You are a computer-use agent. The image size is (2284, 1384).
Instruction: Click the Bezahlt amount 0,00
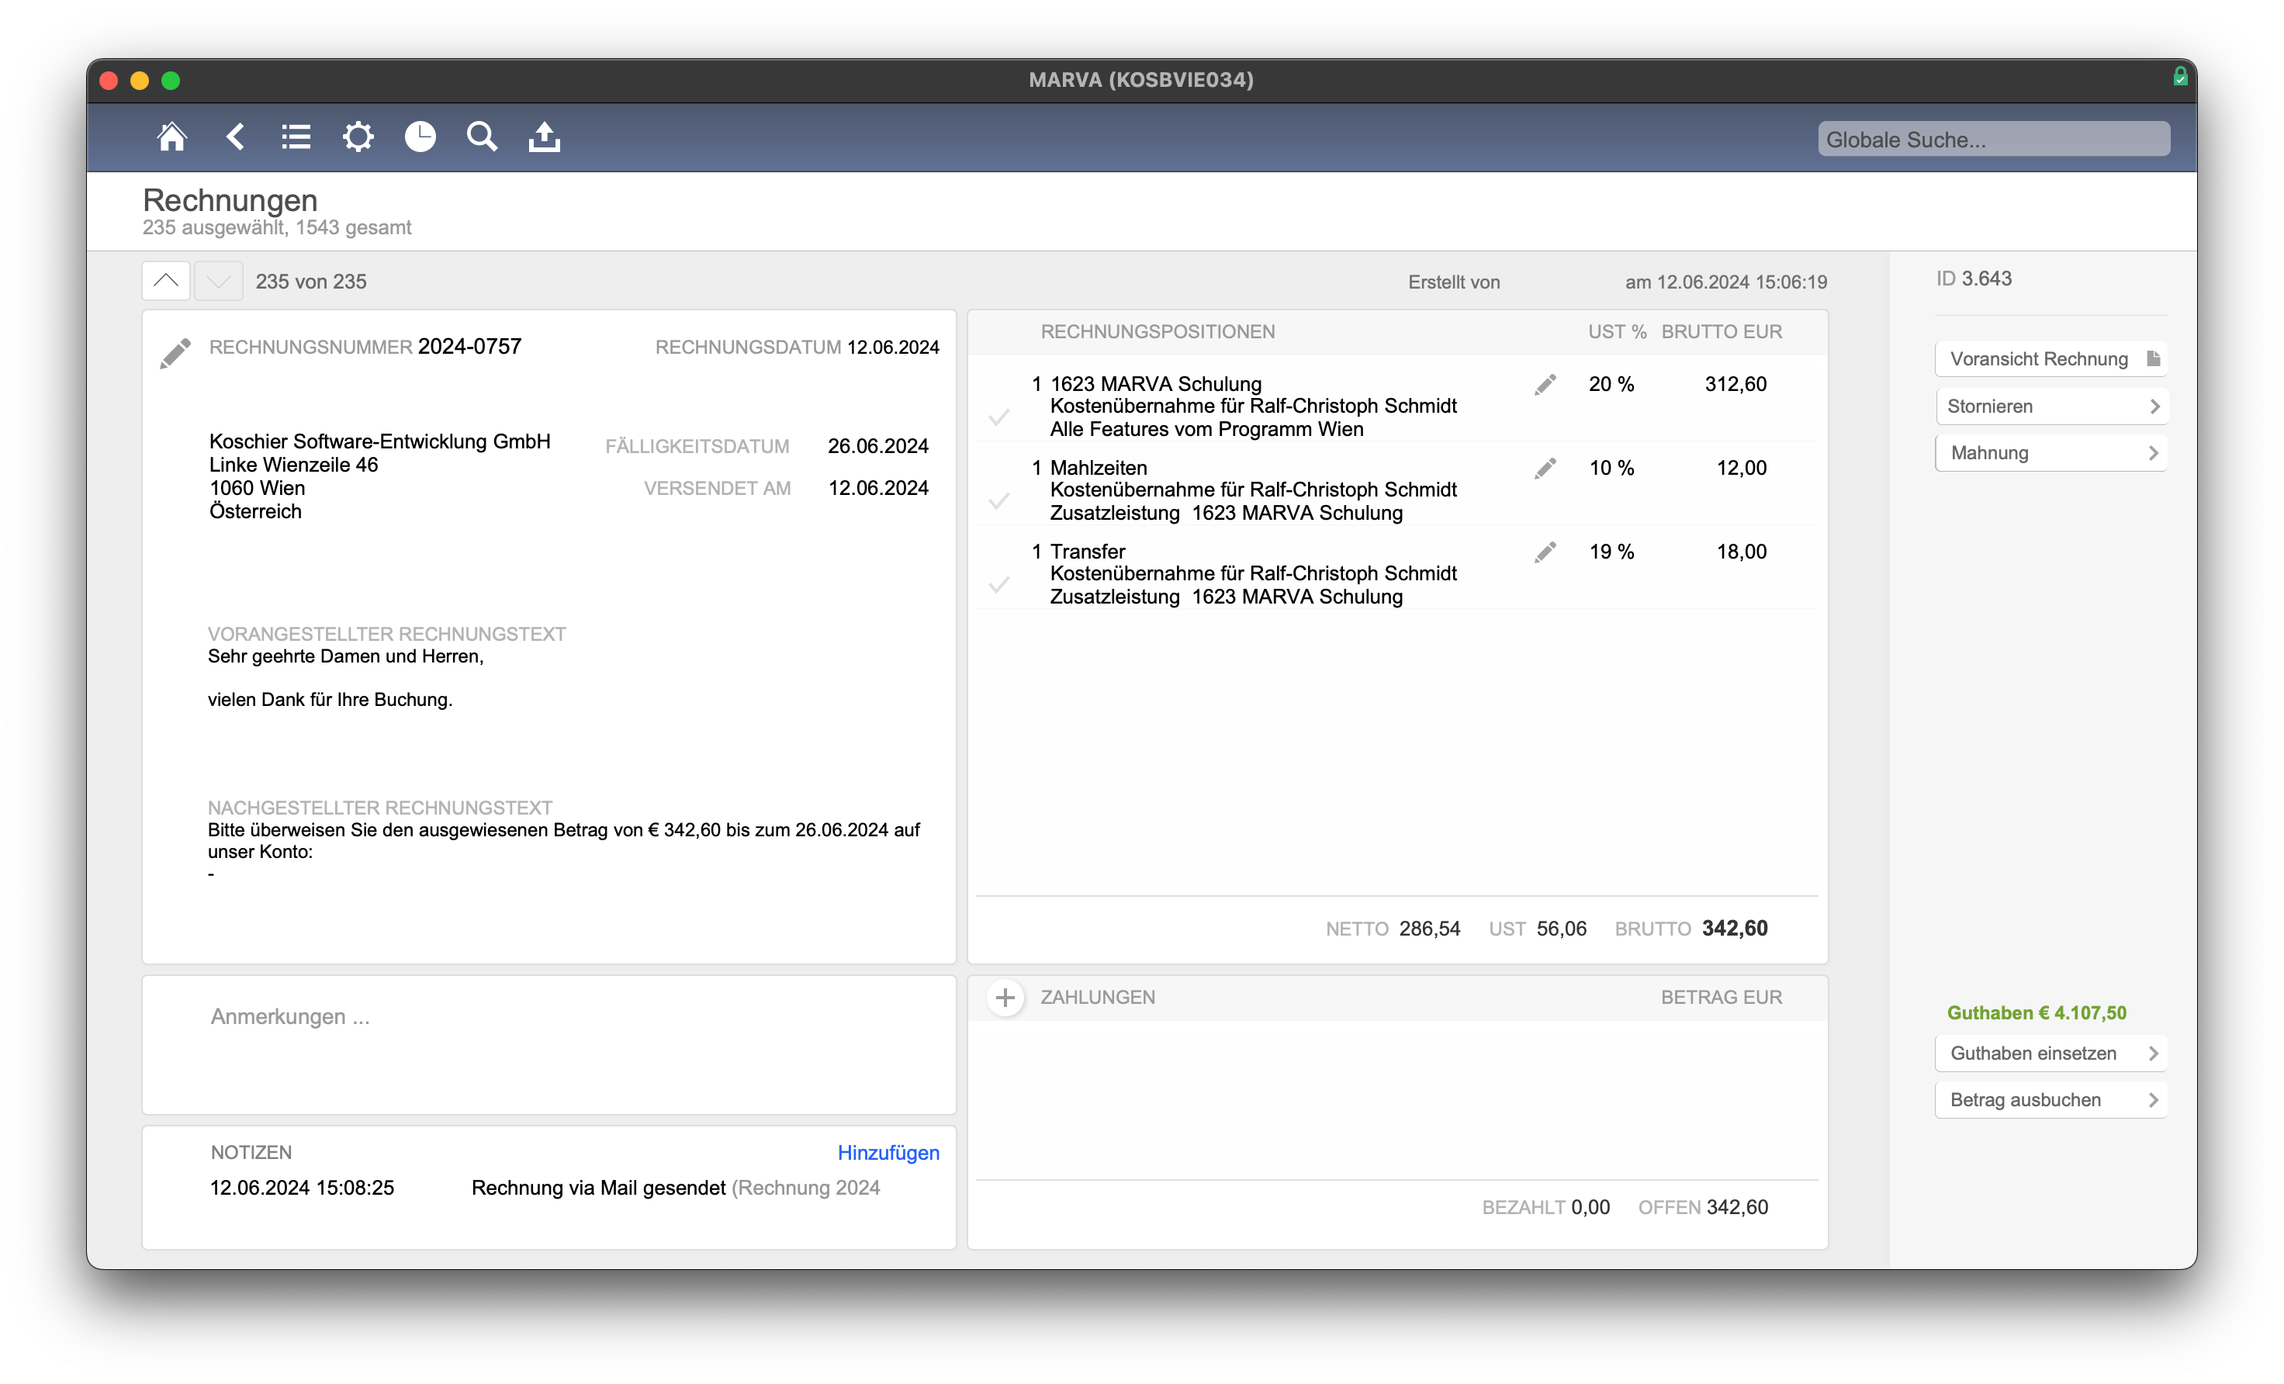[1590, 1207]
